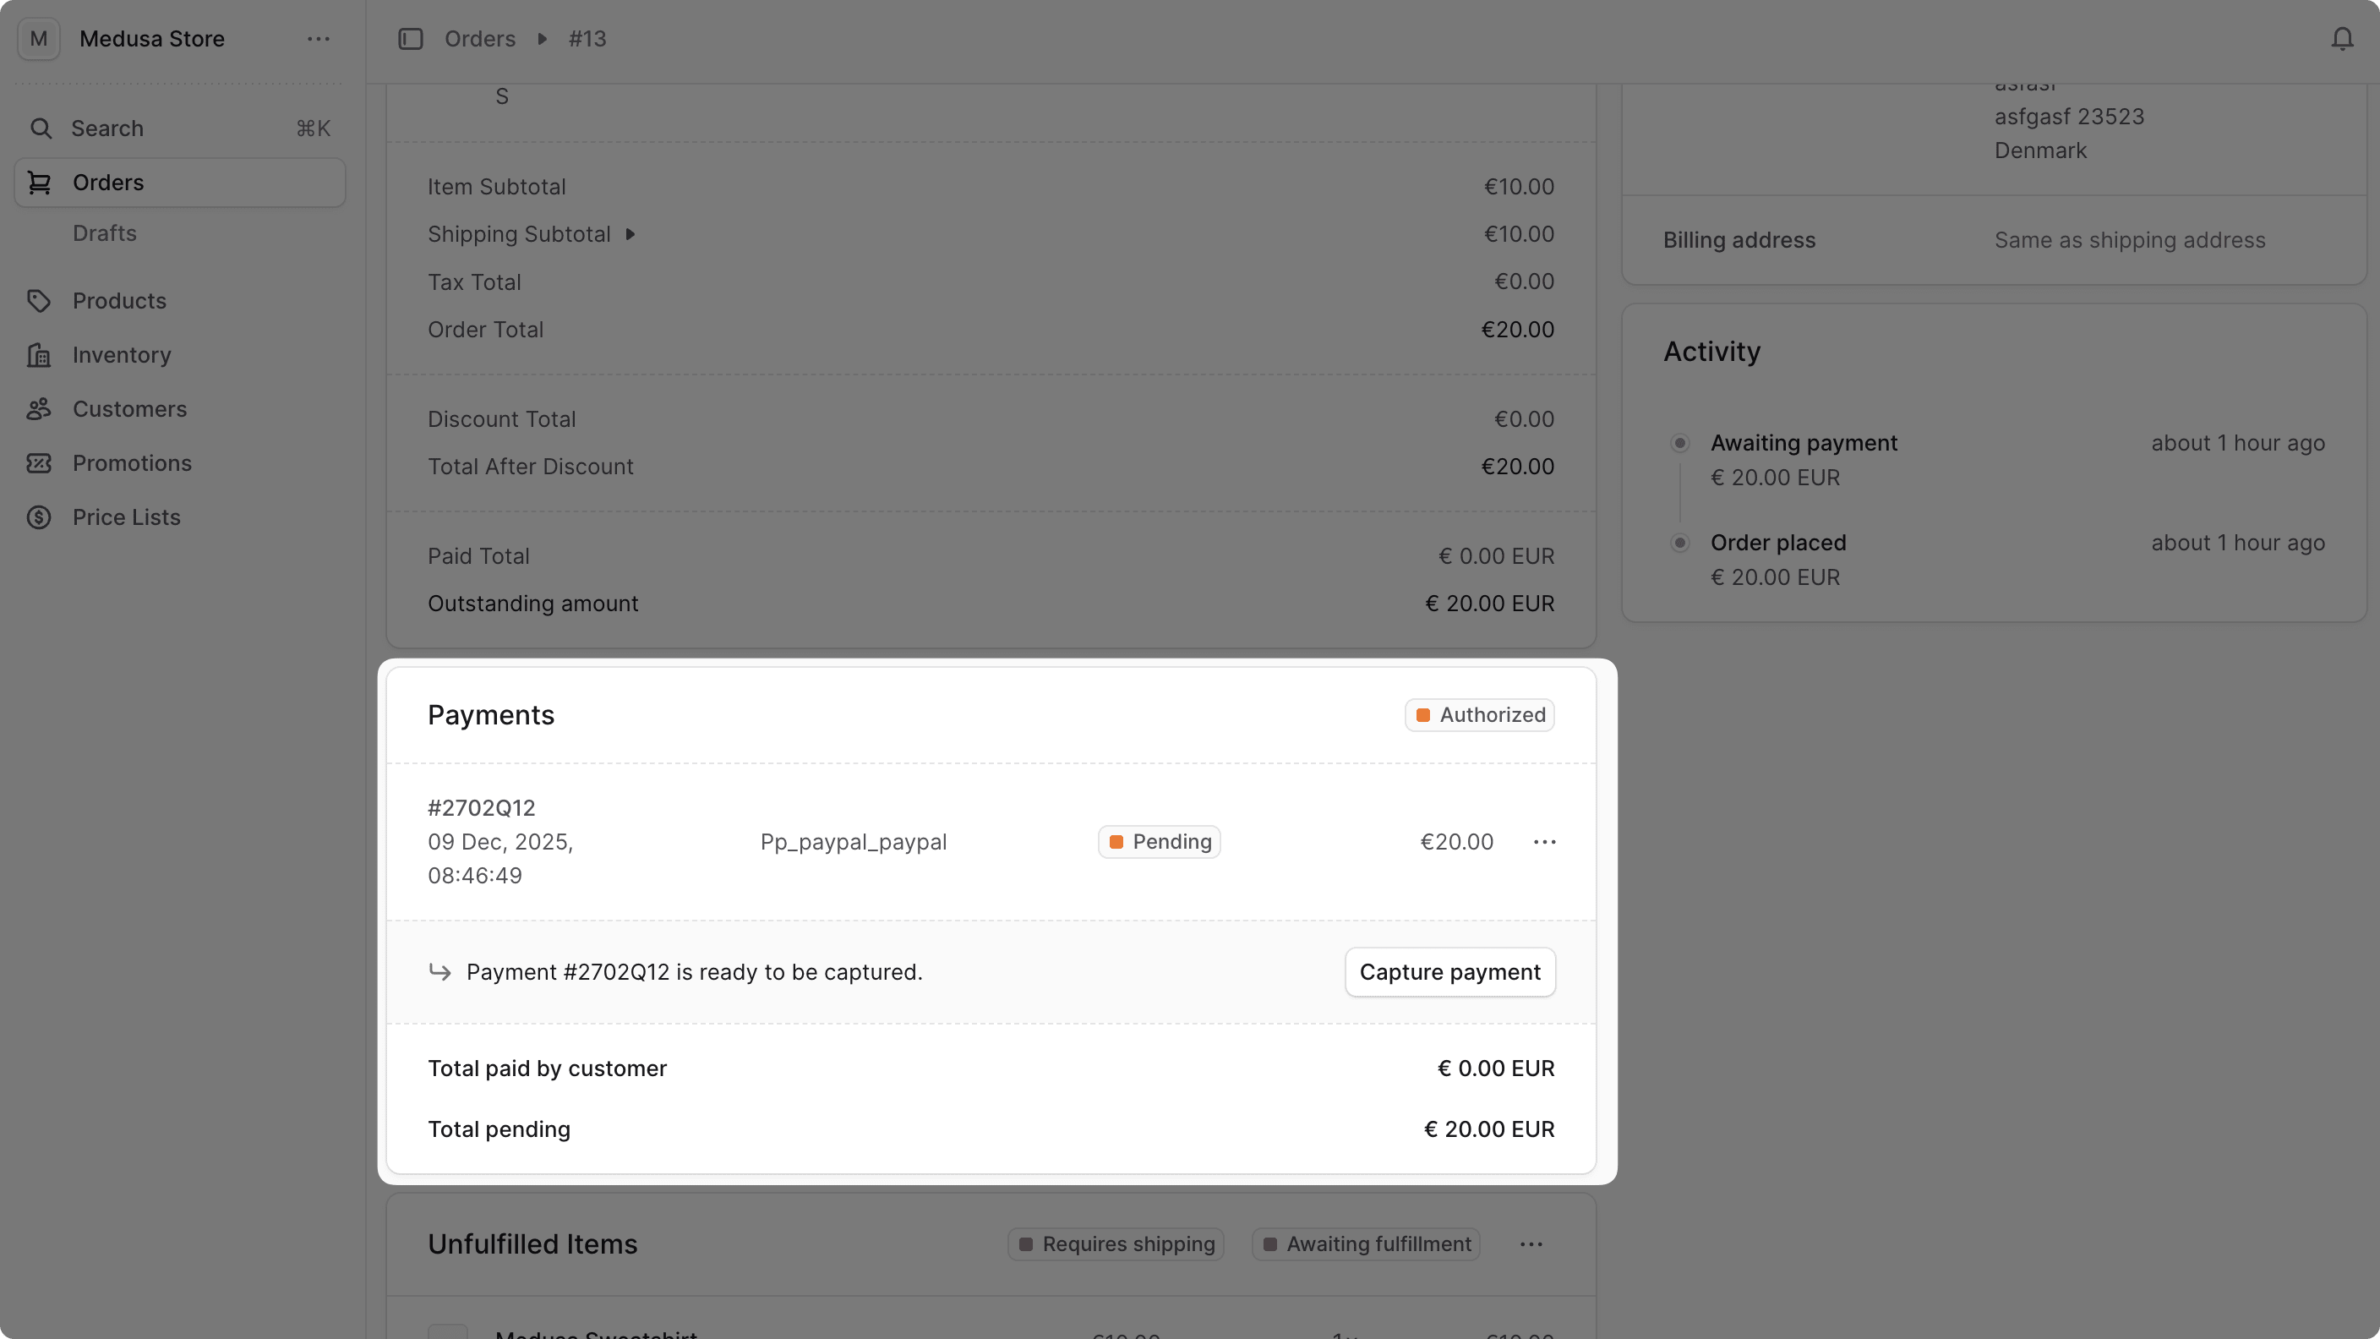The image size is (2380, 1339).
Task: Open order #13 from the breadcrumb
Action: 587,39
